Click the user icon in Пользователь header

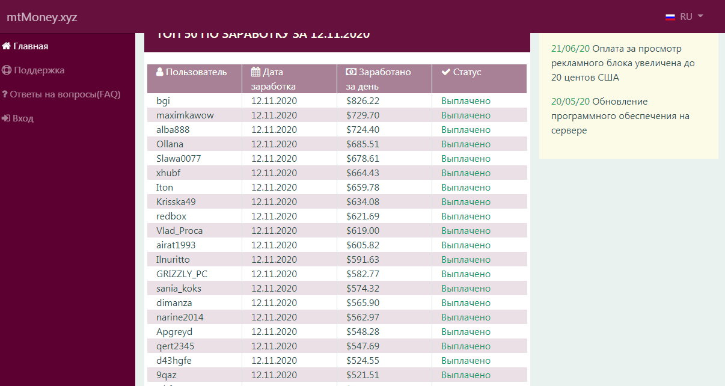click(160, 72)
